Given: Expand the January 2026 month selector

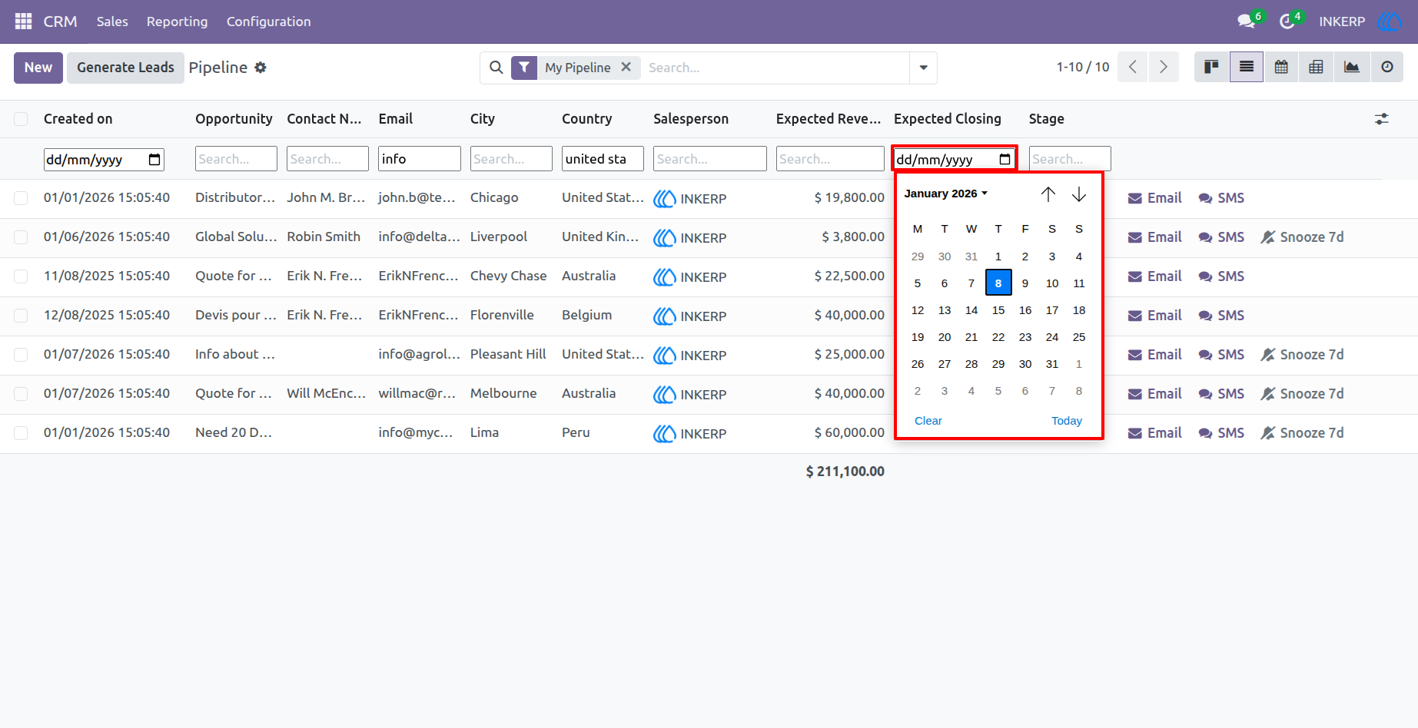Looking at the screenshot, I should point(946,194).
